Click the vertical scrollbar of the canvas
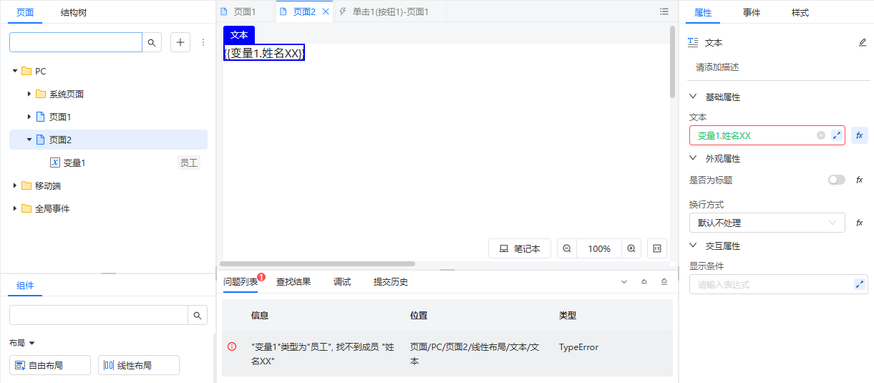Image resolution: width=874 pixels, height=383 pixels. (672, 62)
